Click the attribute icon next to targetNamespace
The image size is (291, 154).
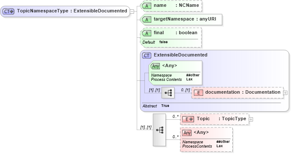(147, 19)
